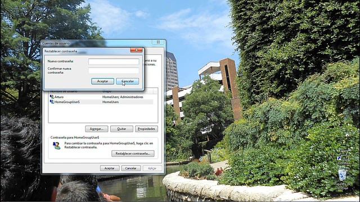Click the HomeGroupUser$ user account icon
The width and height of the screenshot is (360, 202).
(52, 102)
